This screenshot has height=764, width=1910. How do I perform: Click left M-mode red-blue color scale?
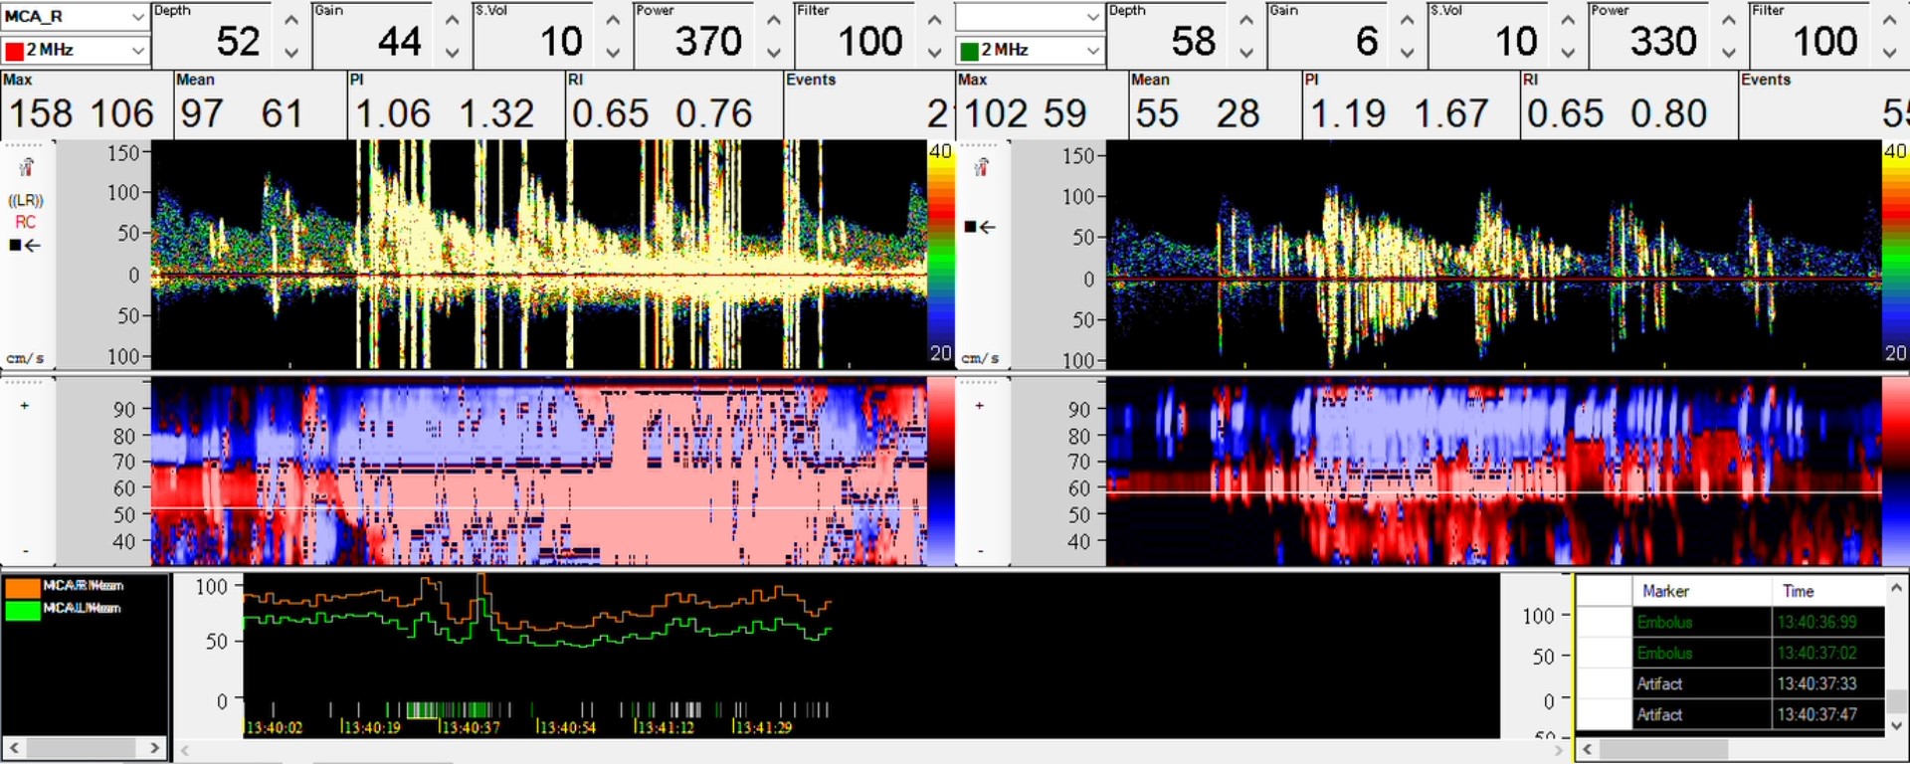[940, 472]
